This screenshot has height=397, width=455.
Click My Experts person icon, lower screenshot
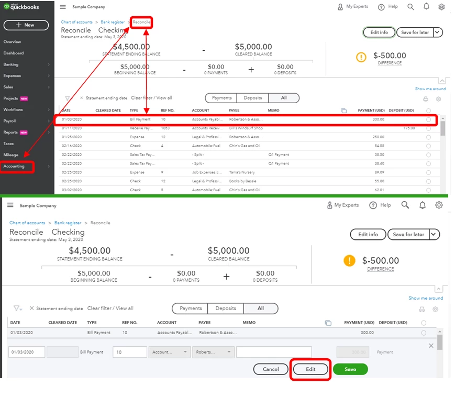coord(330,205)
